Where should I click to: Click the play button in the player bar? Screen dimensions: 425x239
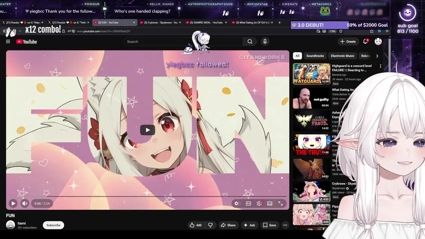pos(13,203)
